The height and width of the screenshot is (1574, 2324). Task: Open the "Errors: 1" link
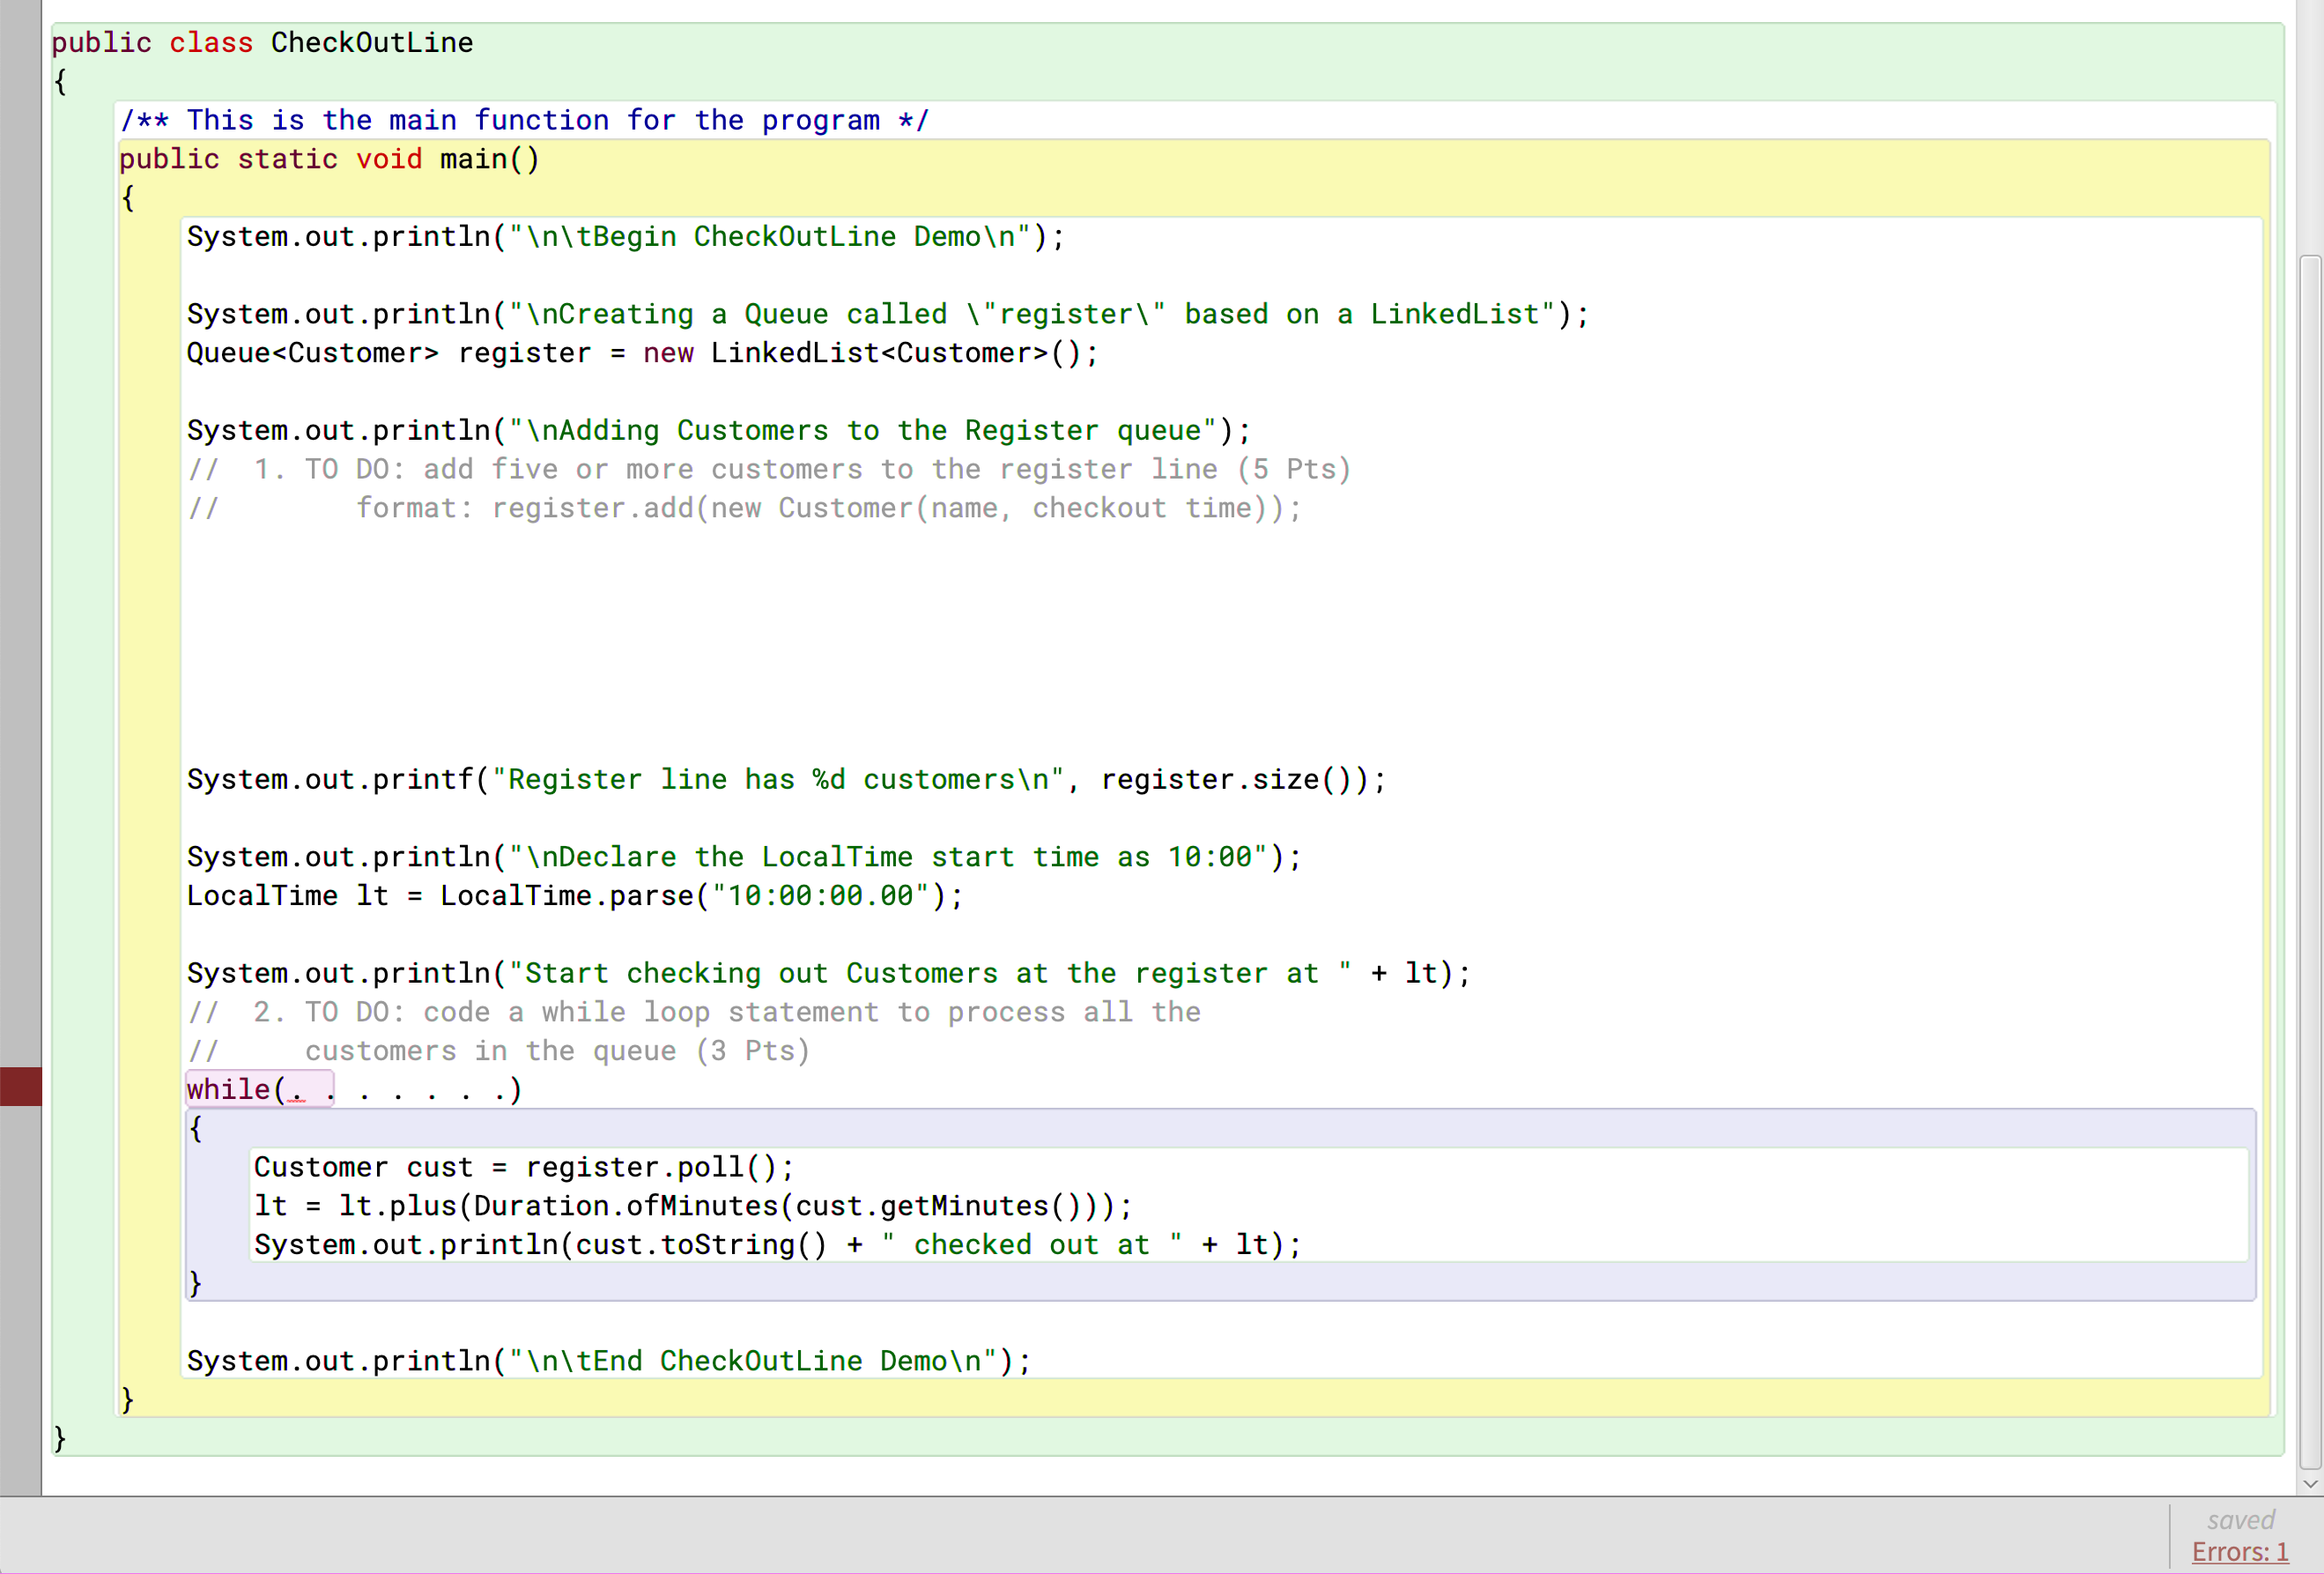pos(2240,1550)
